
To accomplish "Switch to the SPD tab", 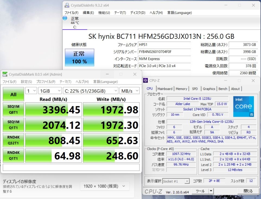I will 195,89.
